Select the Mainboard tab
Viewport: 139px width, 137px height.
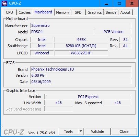(x=43, y=12)
